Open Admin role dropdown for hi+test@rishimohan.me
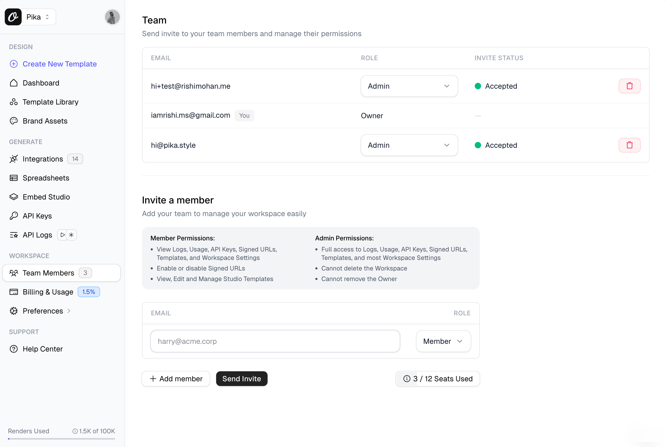 (x=409, y=86)
